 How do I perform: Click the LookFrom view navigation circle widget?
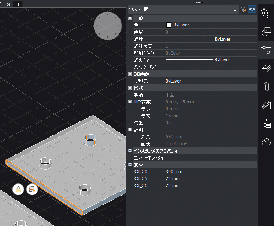tap(108, 26)
